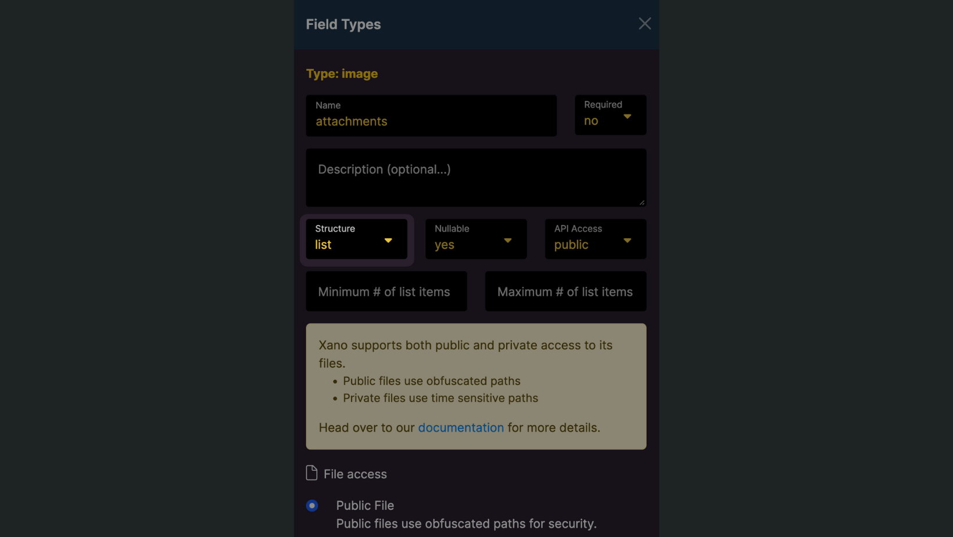Click the Field Types panel title
Screen dimensions: 953x537
pyautogui.click(x=343, y=24)
